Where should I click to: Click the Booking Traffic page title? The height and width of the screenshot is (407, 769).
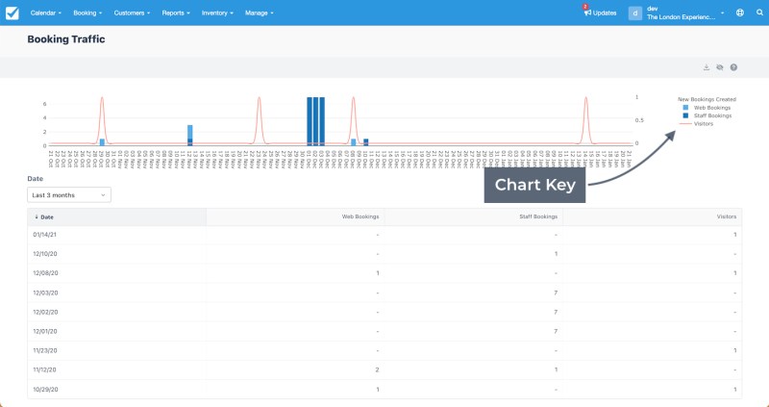click(66, 39)
